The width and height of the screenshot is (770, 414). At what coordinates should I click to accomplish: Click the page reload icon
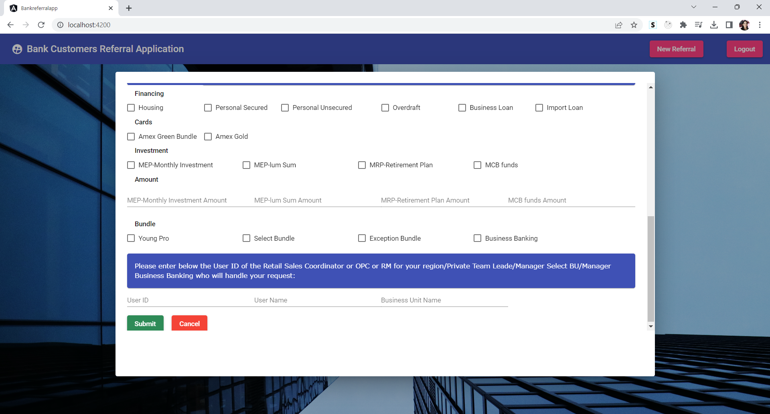coord(41,24)
